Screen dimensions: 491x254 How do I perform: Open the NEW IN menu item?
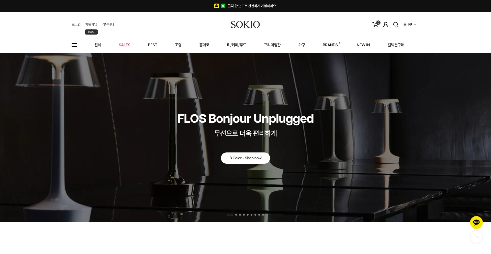point(363,45)
